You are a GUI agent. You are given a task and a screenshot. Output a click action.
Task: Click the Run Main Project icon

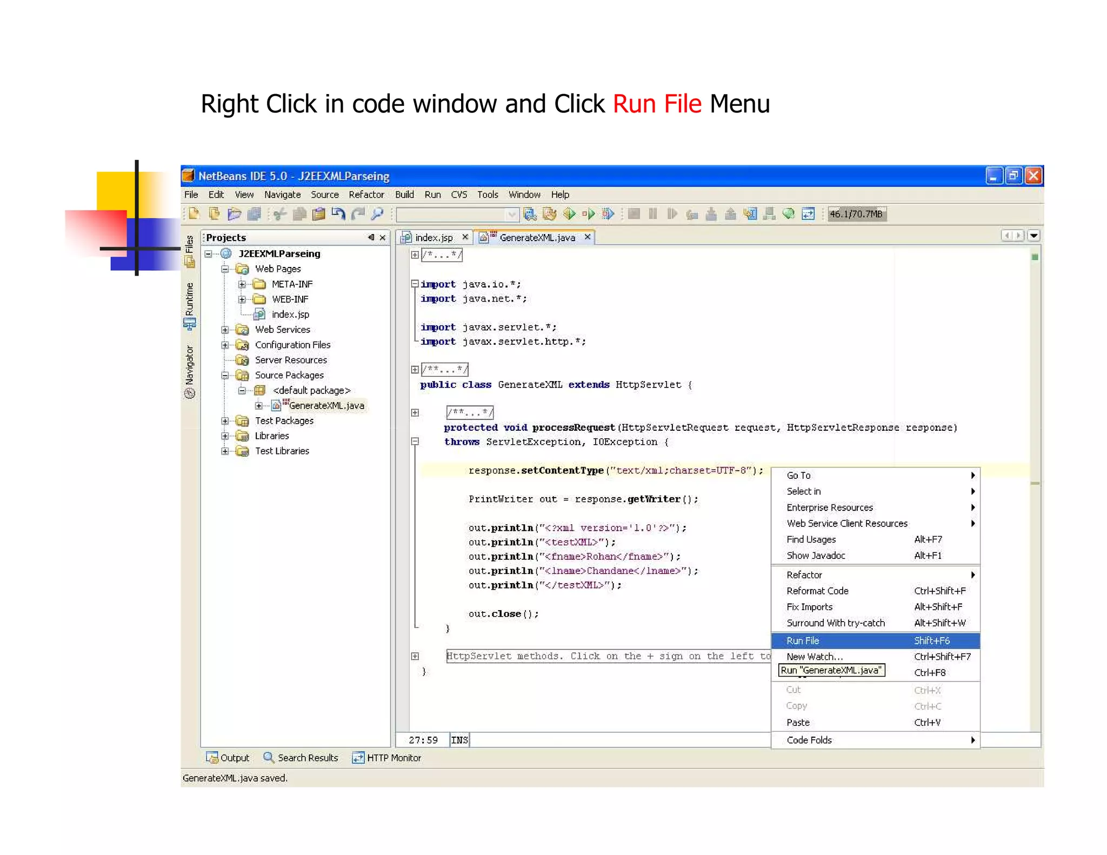(x=569, y=214)
